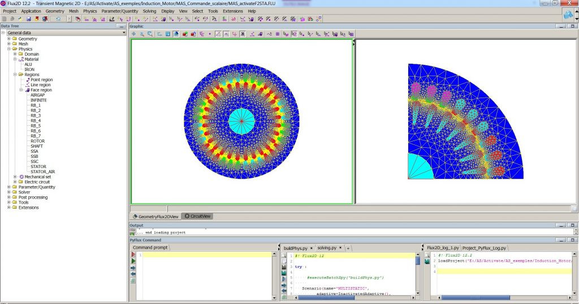Click the CircuitView tab icon
The image size is (579, 304).
(x=187, y=216)
